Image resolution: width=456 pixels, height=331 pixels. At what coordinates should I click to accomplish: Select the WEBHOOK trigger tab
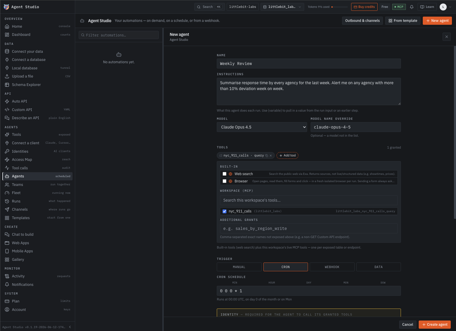click(332, 267)
